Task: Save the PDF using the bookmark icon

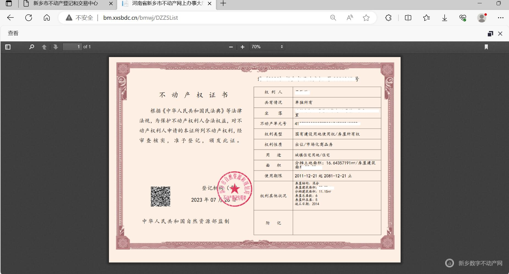Action: click(x=486, y=47)
